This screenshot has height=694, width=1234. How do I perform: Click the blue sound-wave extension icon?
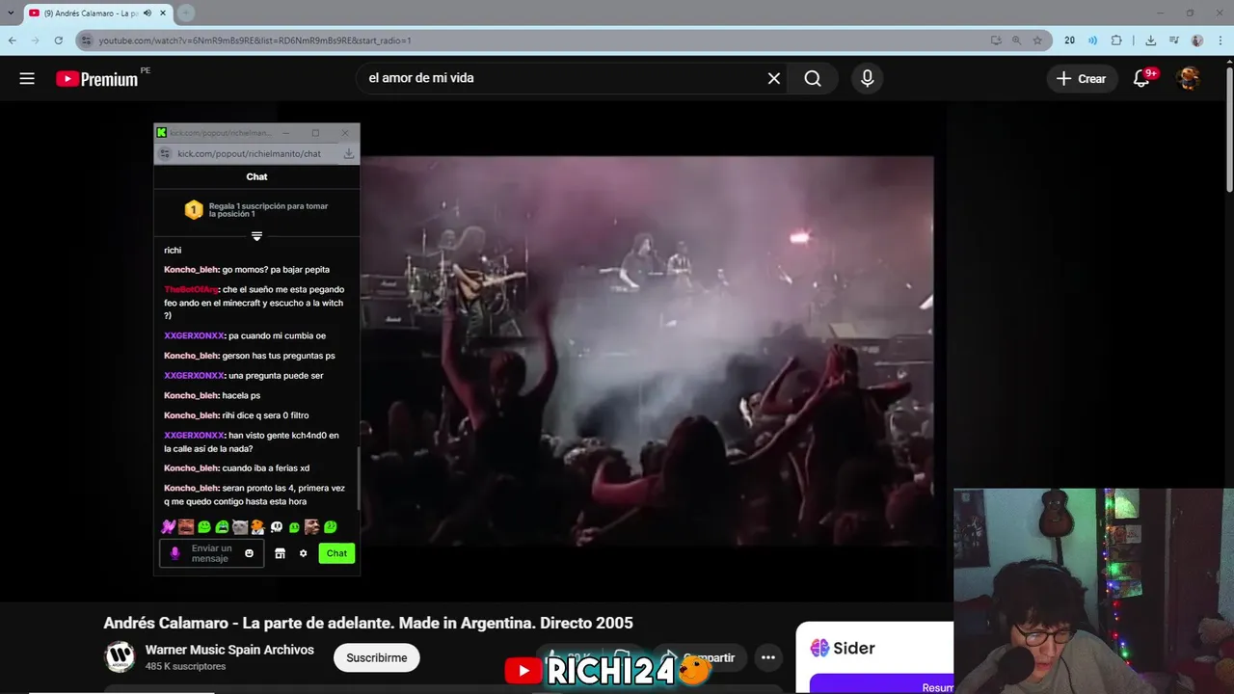point(1092,40)
